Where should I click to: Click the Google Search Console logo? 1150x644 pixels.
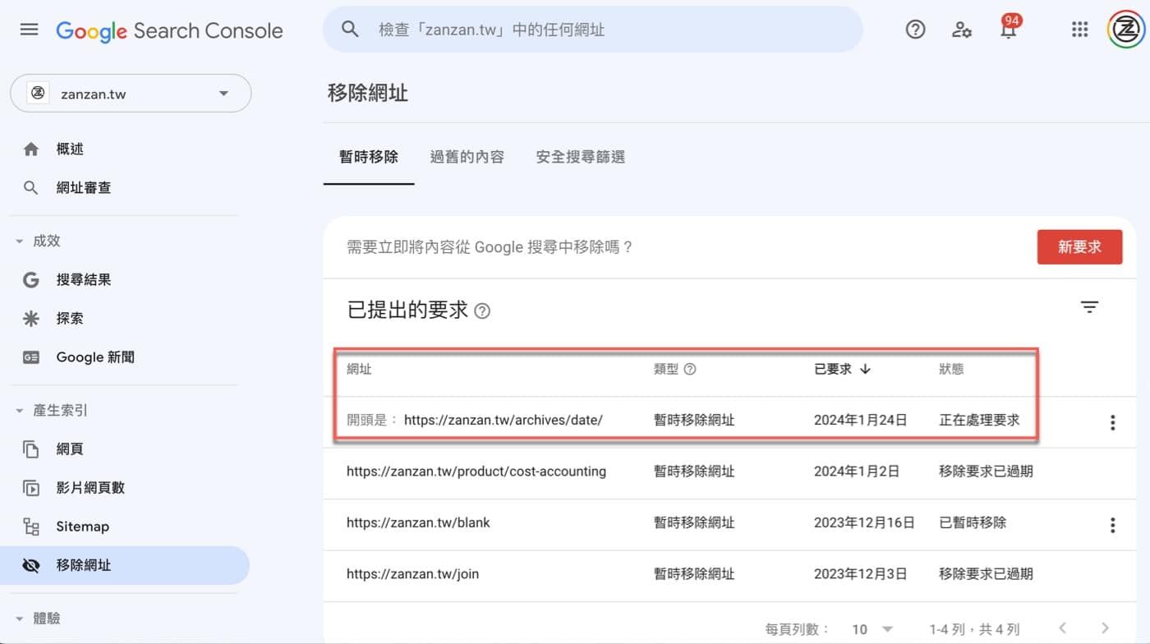tap(169, 31)
